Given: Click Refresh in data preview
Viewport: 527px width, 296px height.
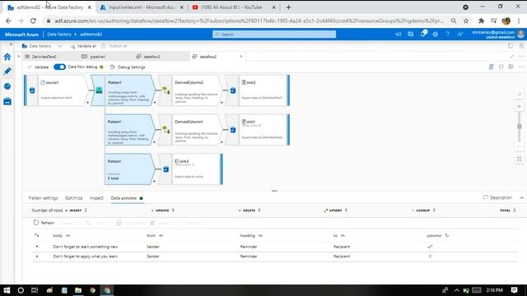Looking at the screenshot, I should tap(44, 223).
